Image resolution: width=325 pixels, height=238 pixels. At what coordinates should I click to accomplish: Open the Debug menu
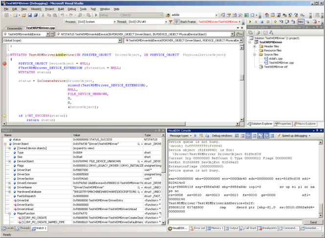click(72, 9)
